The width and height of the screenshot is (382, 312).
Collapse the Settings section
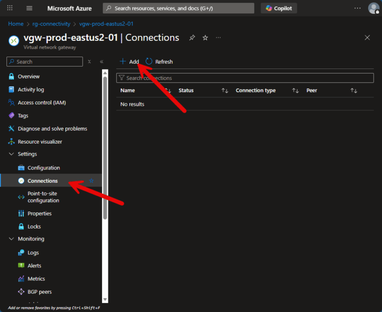[11, 154]
